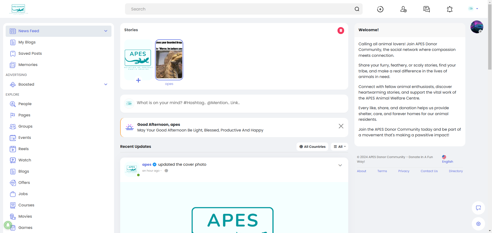This screenshot has height=233, width=492.
Task: Click the apes story label
Action: (169, 84)
